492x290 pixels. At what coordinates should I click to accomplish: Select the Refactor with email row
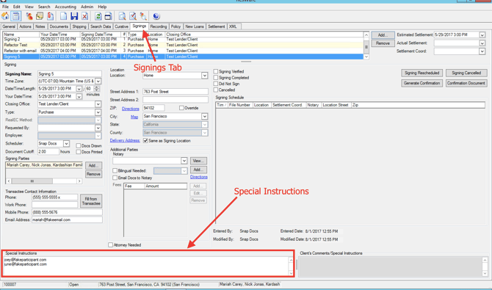tap(184, 51)
